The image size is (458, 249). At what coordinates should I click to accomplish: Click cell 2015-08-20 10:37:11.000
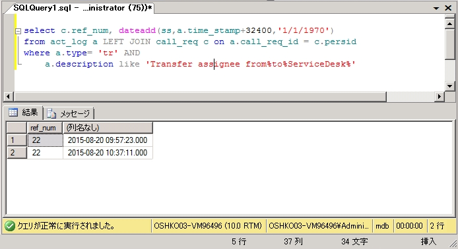(x=108, y=152)
